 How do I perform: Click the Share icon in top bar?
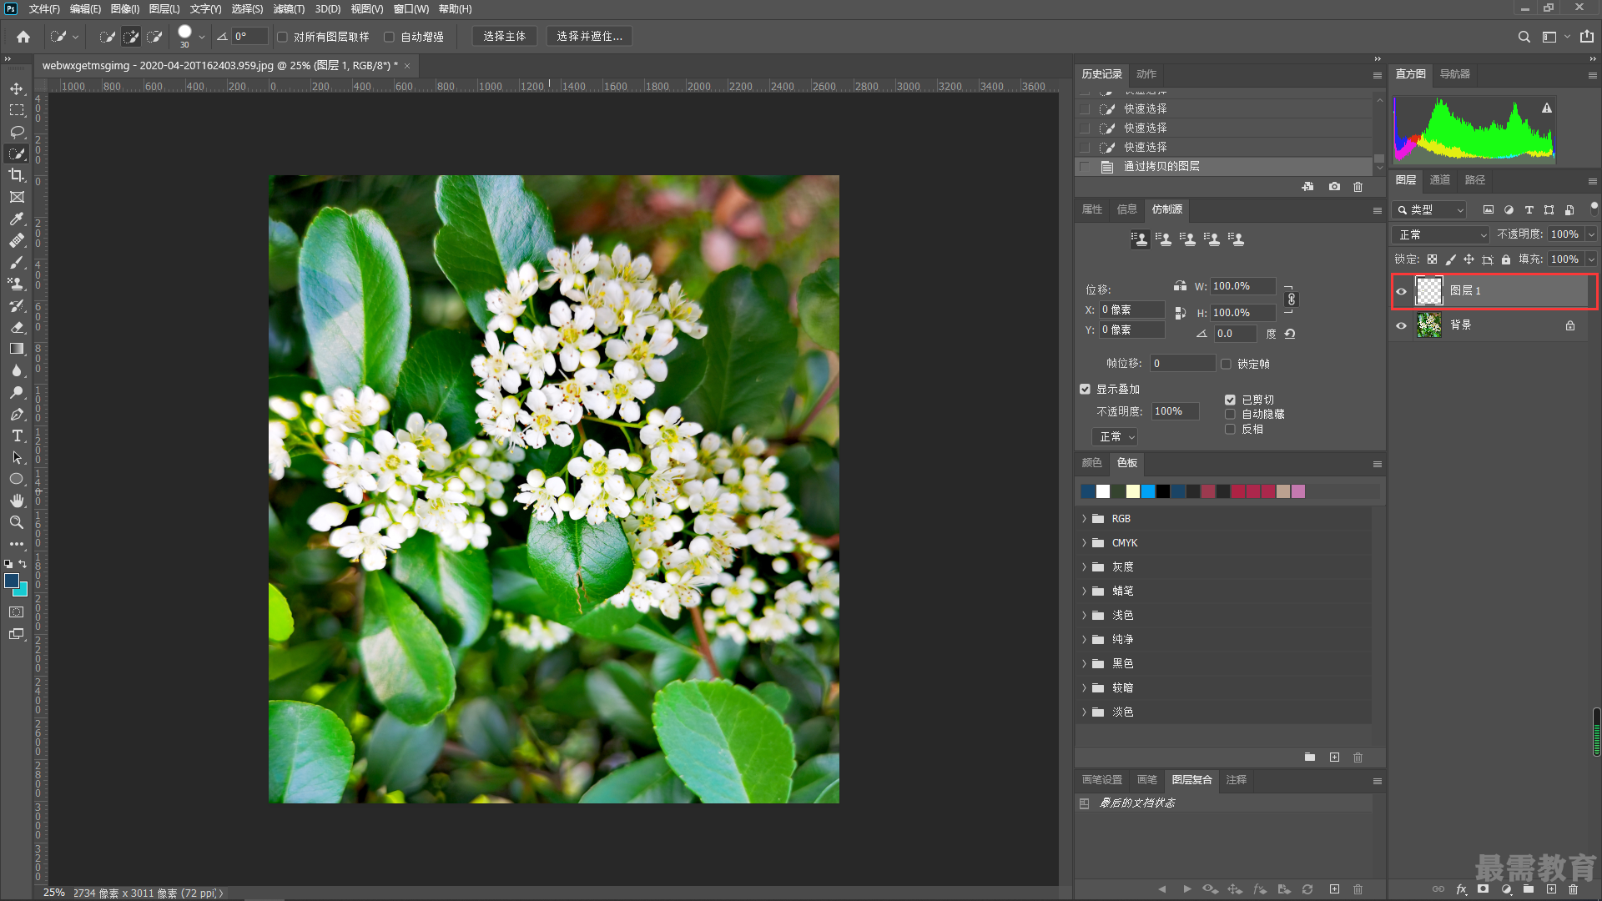pos(1586,37)
